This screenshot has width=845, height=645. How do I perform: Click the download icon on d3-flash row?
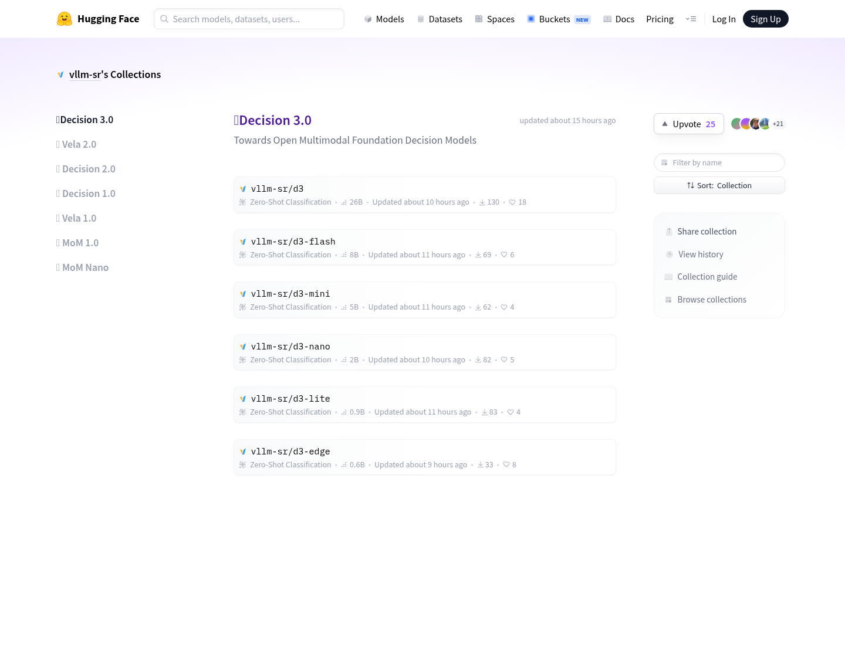point(478,255)
